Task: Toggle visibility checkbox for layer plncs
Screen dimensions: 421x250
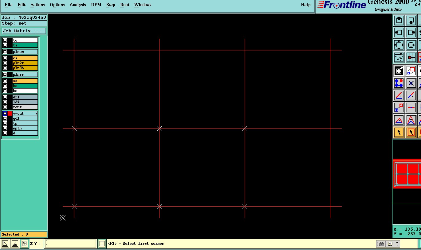Action: point(5,52)
